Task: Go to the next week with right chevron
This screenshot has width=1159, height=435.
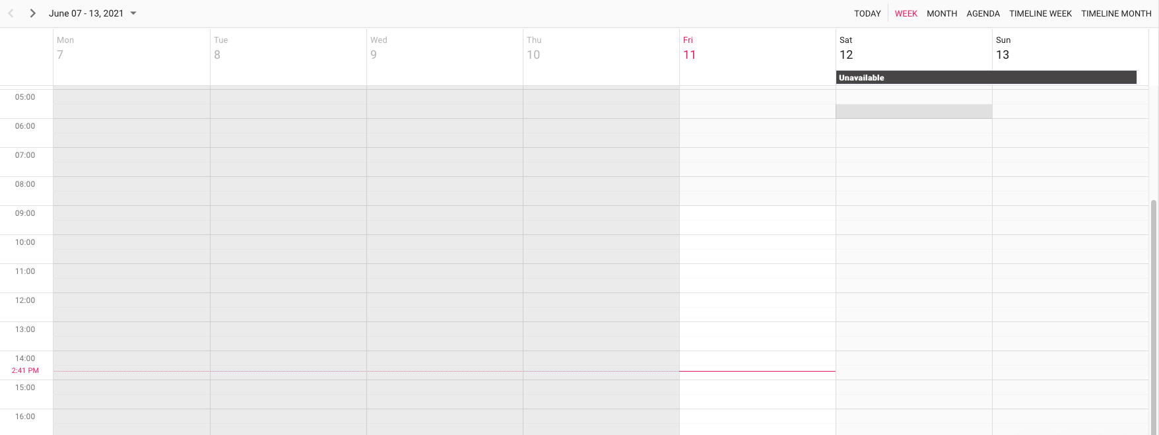Action: pyautogui.click(x=32, y=13)
